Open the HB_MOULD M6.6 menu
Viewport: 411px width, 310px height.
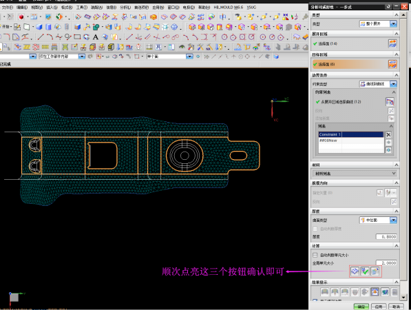coord(228,8)
